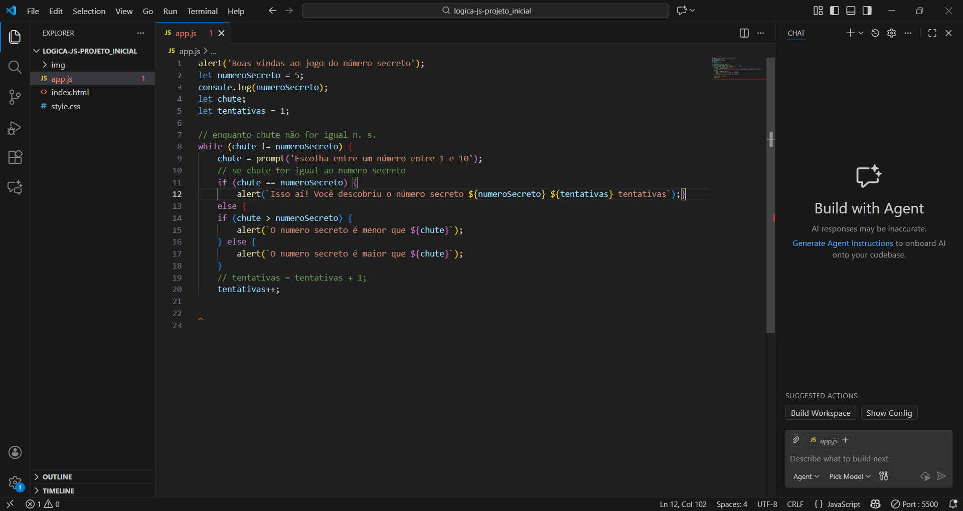This screenshot has height=511, width=963.
Task: Click the configure tools icon in chat
Action: (884, 476)
